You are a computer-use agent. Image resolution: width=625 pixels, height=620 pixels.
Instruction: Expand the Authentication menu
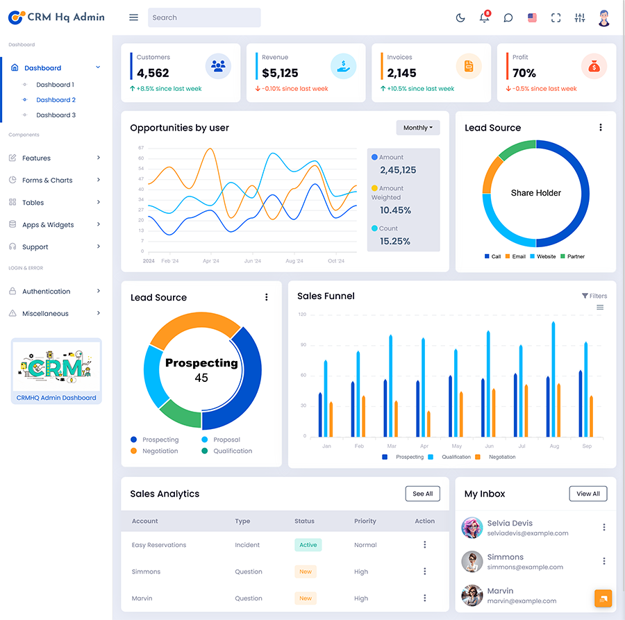tap(55, 292)
